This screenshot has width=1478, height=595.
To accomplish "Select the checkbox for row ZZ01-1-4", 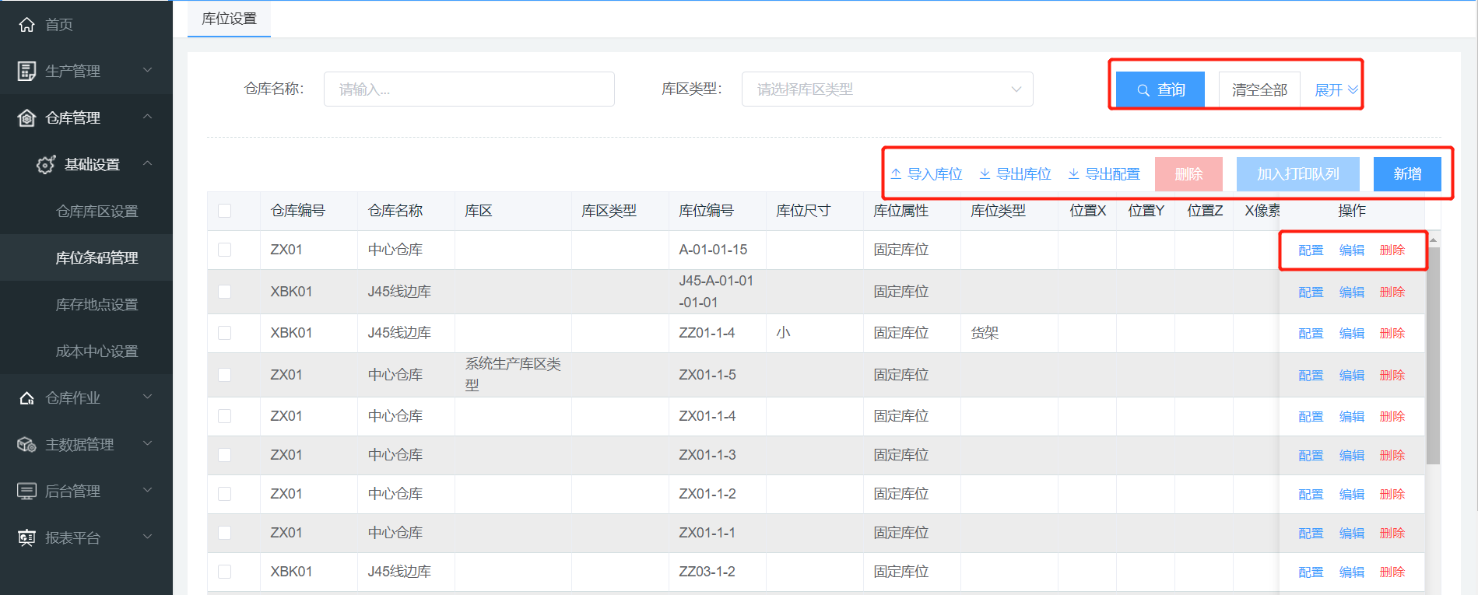I will (x=225, y=333).
